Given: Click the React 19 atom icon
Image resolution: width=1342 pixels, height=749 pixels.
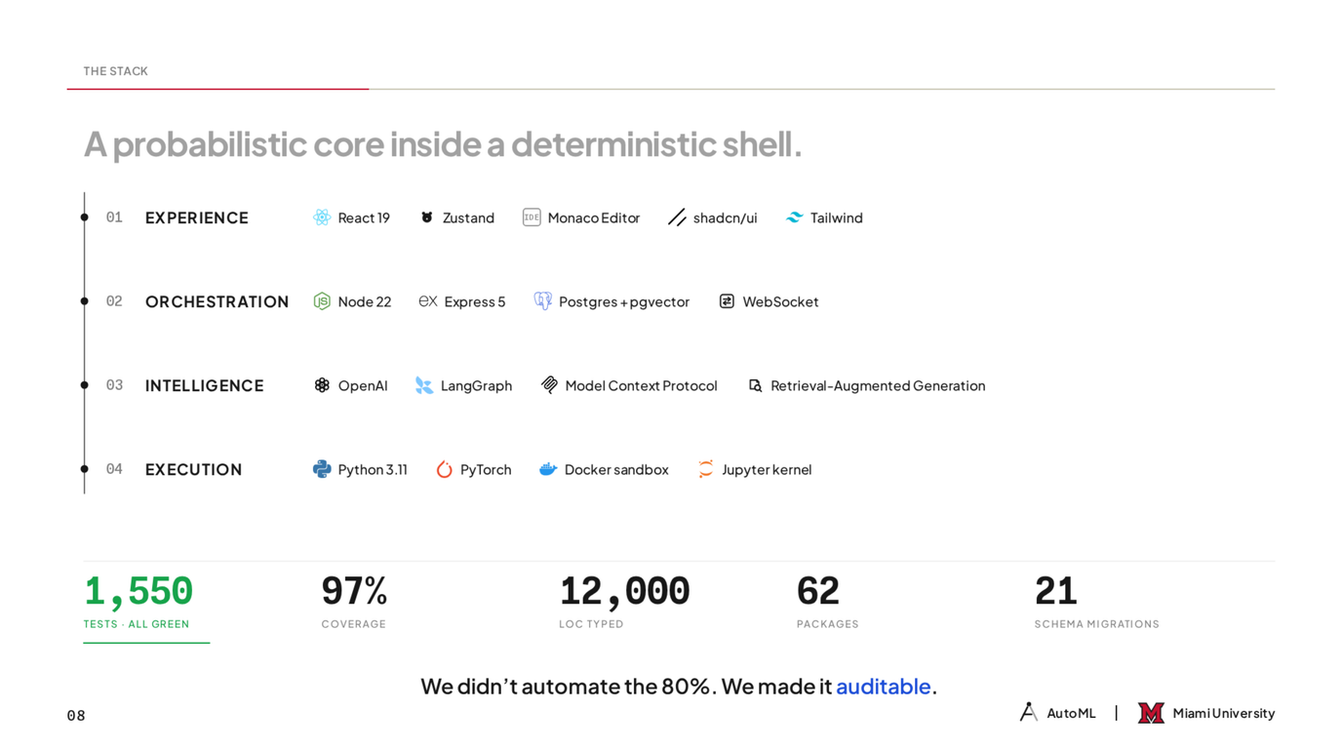Looking at the screenshot, I should pos(322,217).
